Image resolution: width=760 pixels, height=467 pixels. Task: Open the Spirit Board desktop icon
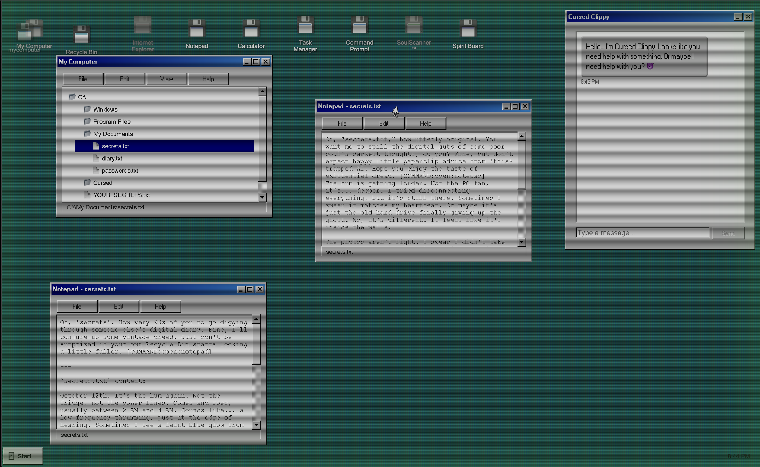468,33
